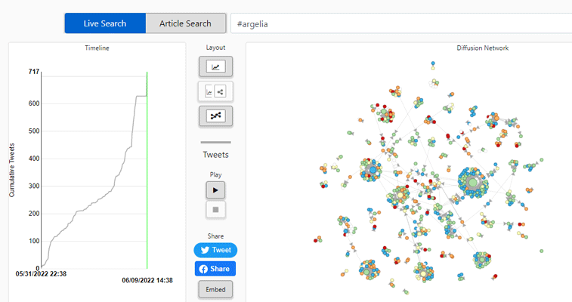Select the green timeline end marker
The image size is (572, 302).
[x=147, y=170]
